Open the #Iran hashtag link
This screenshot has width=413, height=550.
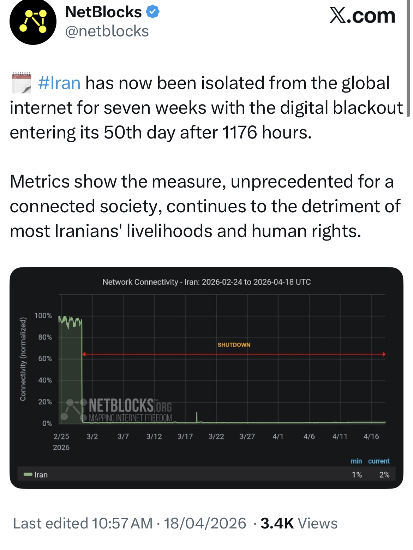coord(59,83)
